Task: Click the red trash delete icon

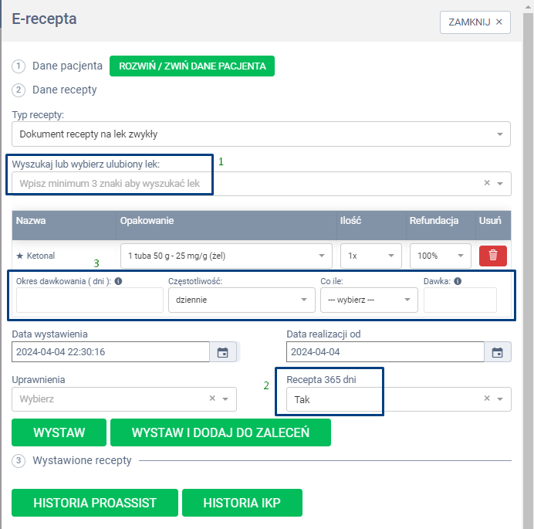Action: (x=493, y=256)
